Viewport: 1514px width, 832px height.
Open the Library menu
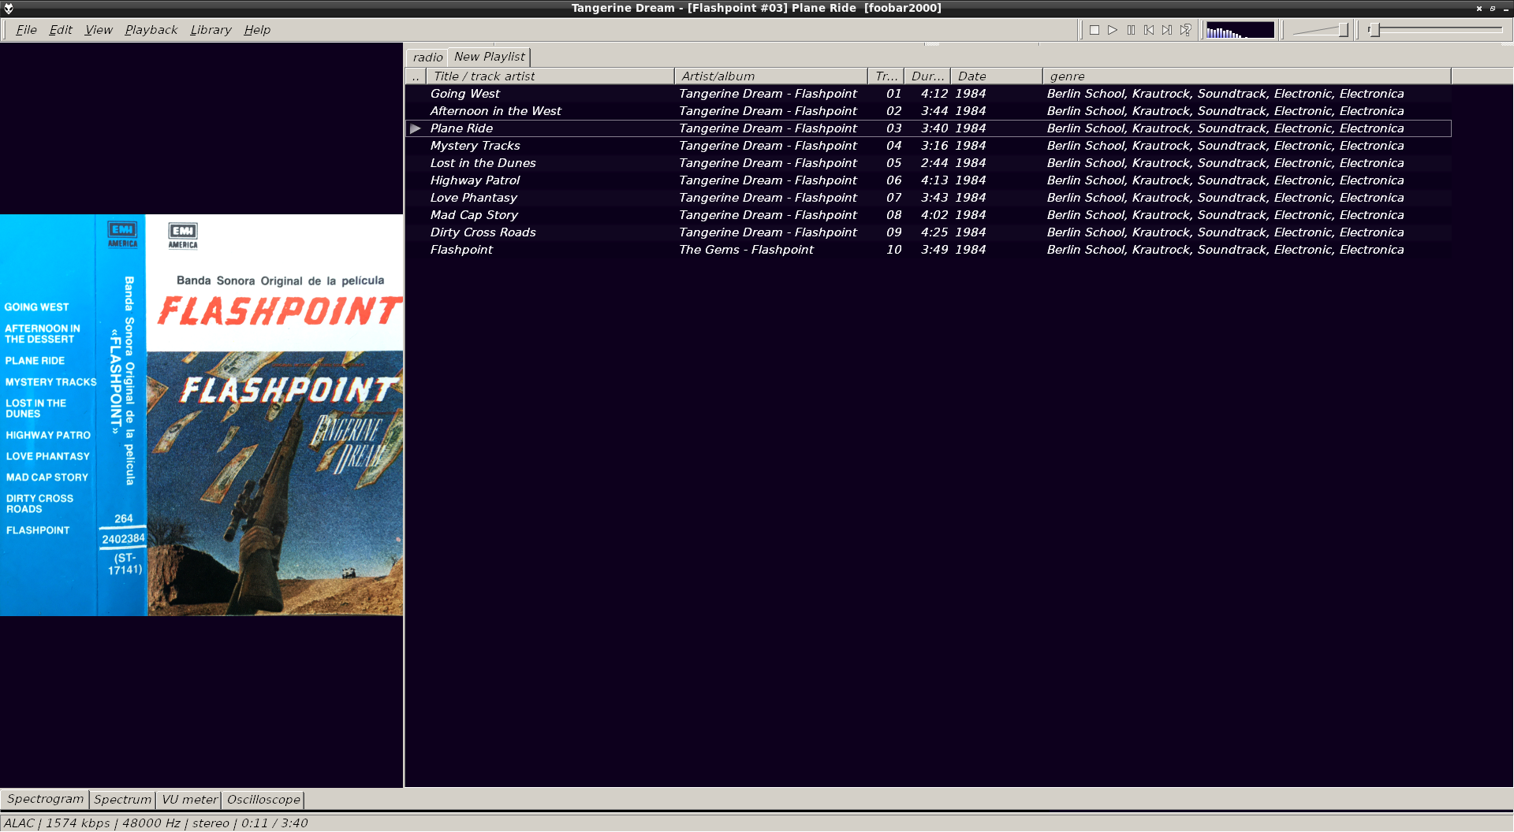[211, 30]
